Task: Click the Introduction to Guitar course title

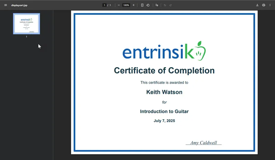Action: pyautogui.click(x=164, y=111)
